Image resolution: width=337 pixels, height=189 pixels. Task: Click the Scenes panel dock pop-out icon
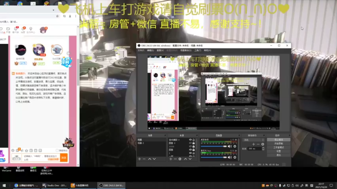pyautogui.click(x=165, y=135)
